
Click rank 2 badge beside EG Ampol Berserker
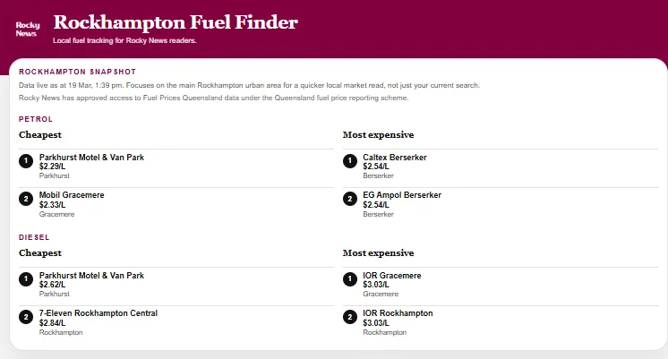(x=350, y=199)
